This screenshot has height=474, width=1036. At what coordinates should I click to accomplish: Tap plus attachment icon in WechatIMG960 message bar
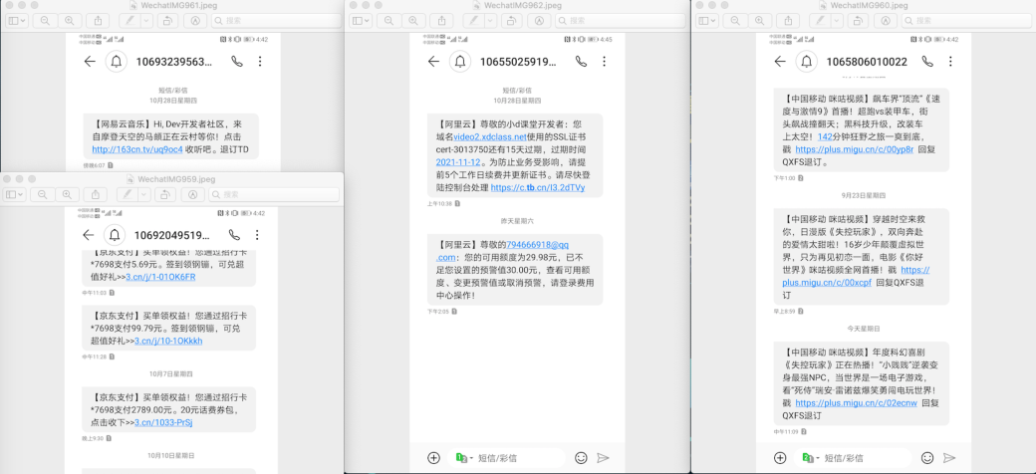pyautogui.click(x=780, y=457)
